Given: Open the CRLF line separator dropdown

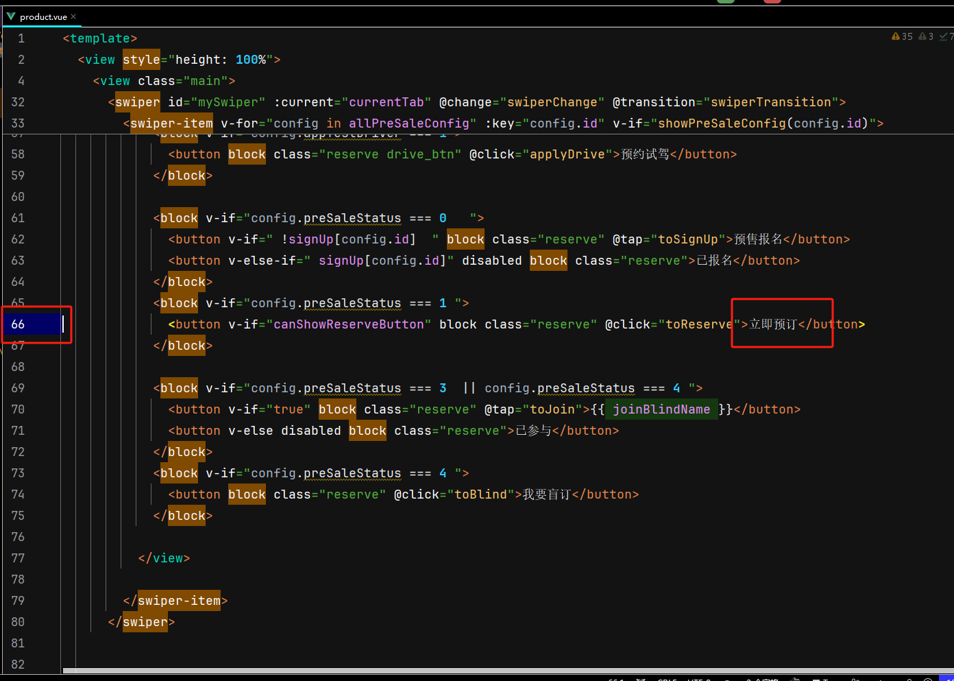Looking at the screenshot, I should 666,678.
